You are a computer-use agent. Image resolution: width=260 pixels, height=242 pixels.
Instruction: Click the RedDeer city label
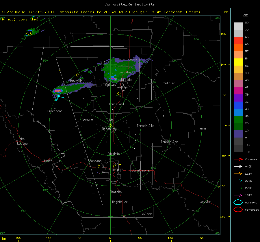pyautogui.click(x=122, y=87)
